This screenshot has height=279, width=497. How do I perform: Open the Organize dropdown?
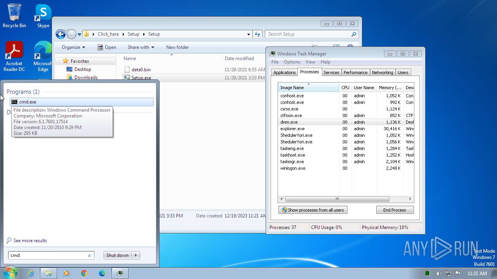(73, 47)
